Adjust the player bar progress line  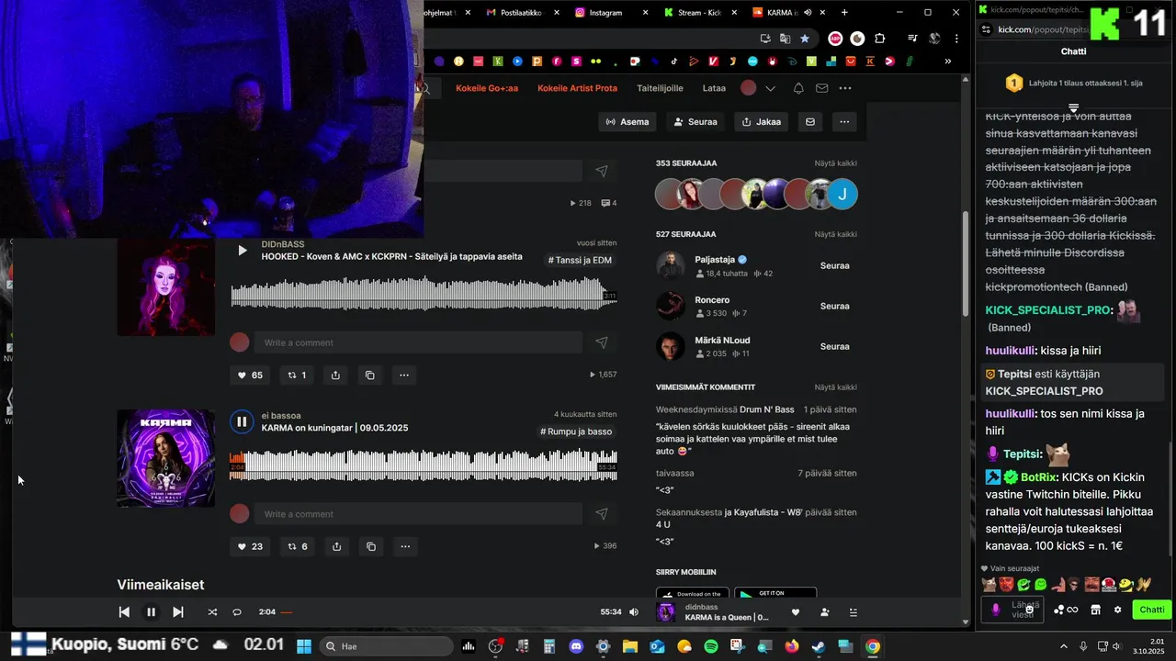pos(439,612)
